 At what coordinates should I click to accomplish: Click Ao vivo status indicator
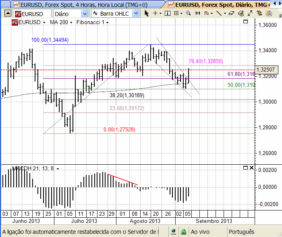[x=200, y=232]
